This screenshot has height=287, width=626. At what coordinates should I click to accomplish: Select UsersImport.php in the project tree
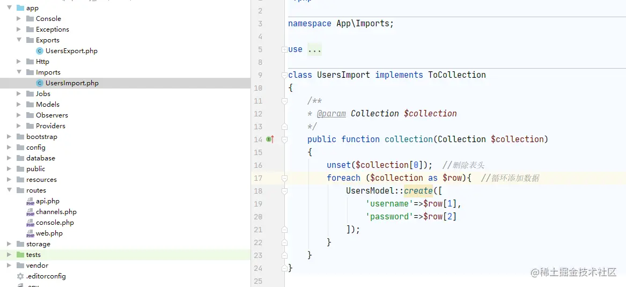[x=72, y=83]
